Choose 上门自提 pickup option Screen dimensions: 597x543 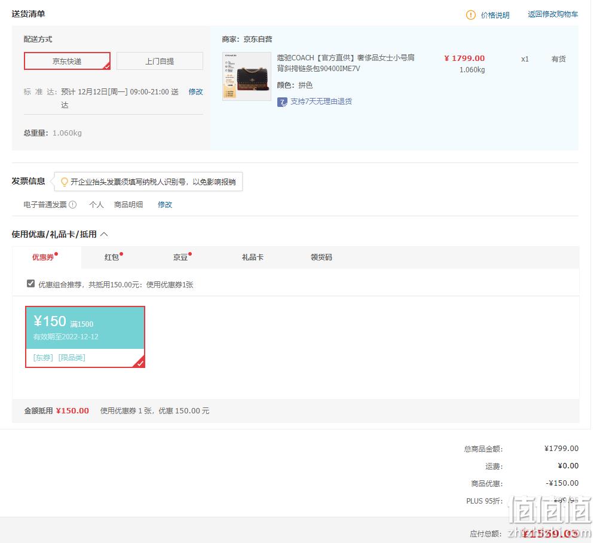point(160,61)
